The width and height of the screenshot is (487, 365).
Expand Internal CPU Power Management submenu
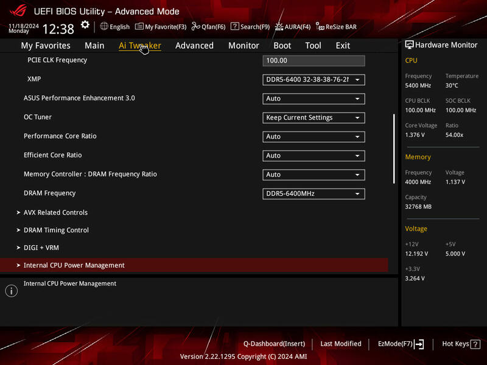pos(194,265)
